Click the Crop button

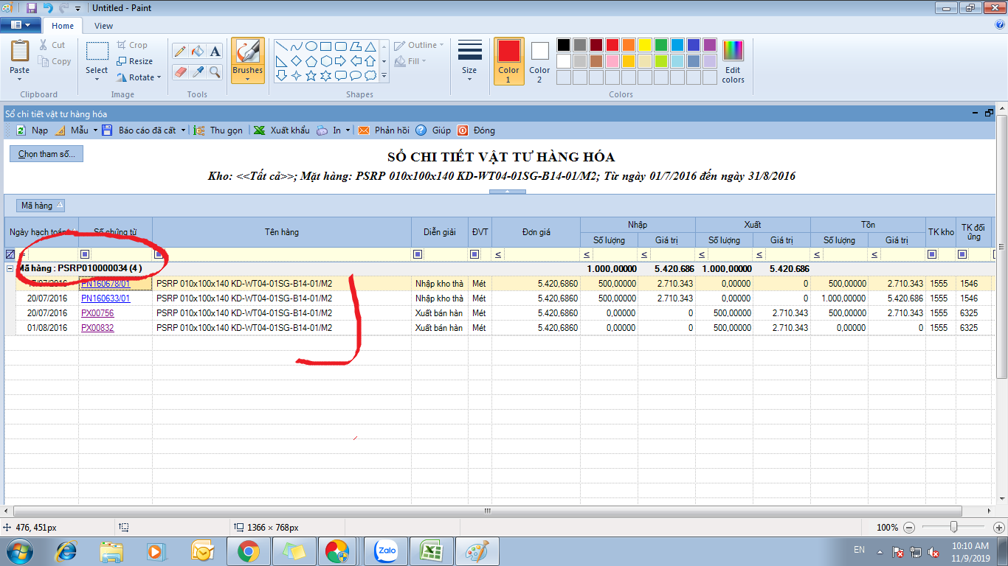coord(132,45)
